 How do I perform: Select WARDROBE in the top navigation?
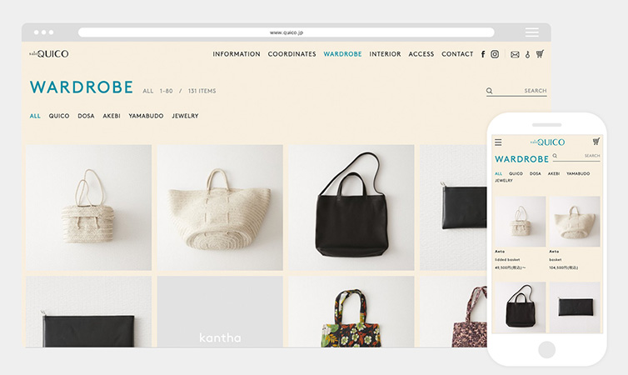(x=342, y=54)
